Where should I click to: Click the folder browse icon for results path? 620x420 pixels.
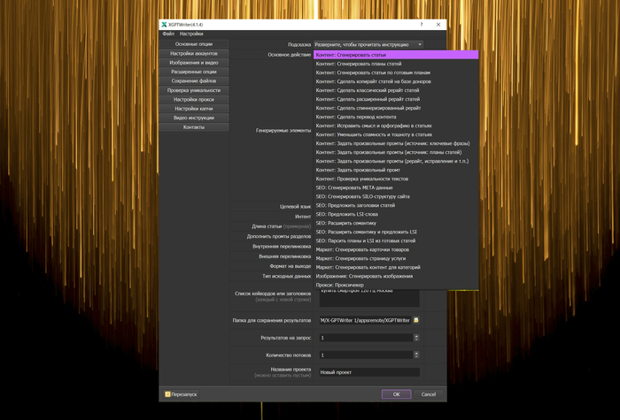click(x=415, y=319)
